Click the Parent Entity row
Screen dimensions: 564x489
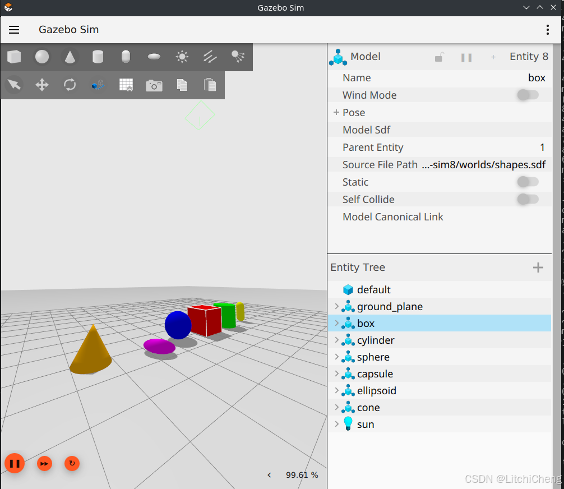coord(439,147)
